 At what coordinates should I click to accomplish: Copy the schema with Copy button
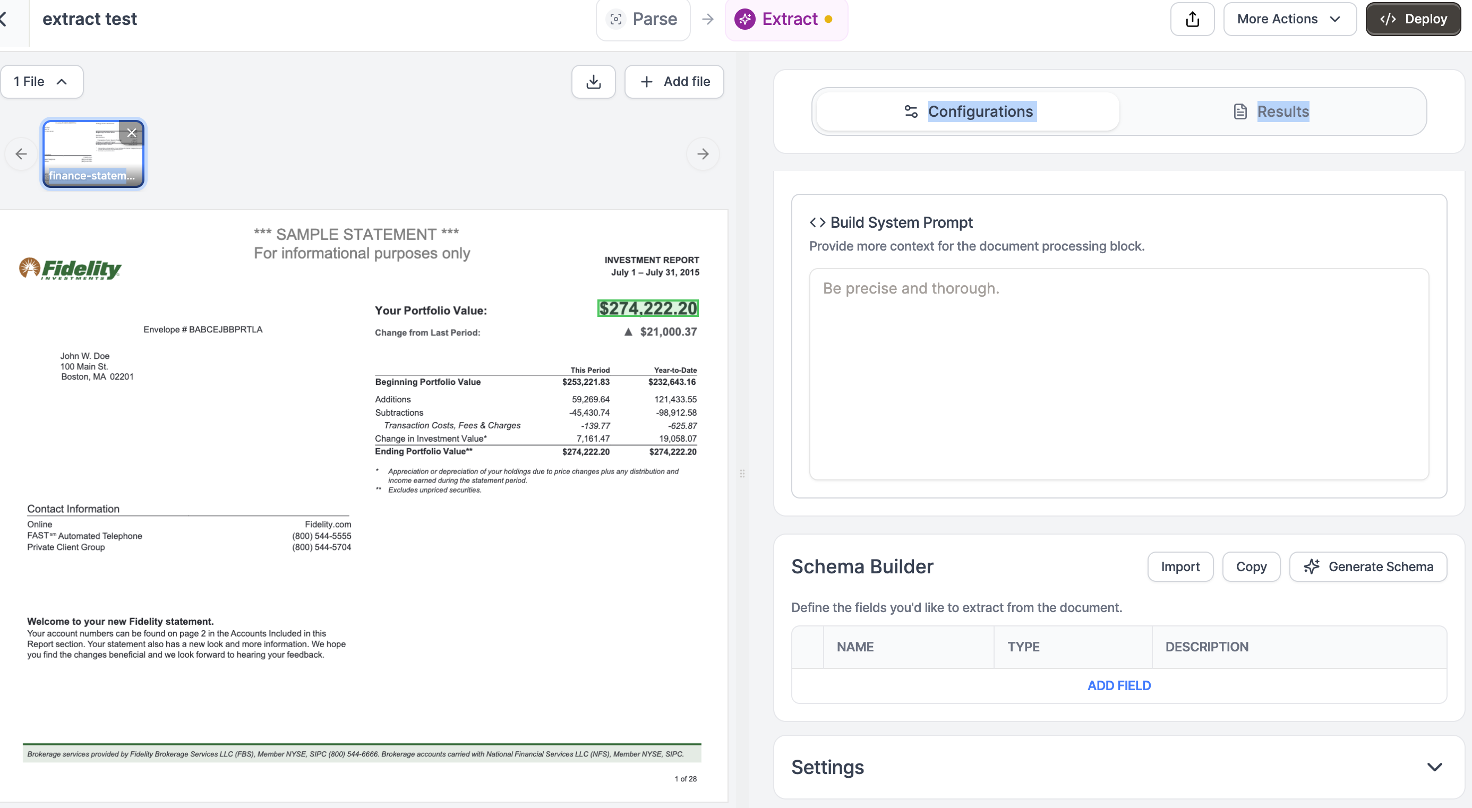pyautogui.click(x=1251, y=566)
